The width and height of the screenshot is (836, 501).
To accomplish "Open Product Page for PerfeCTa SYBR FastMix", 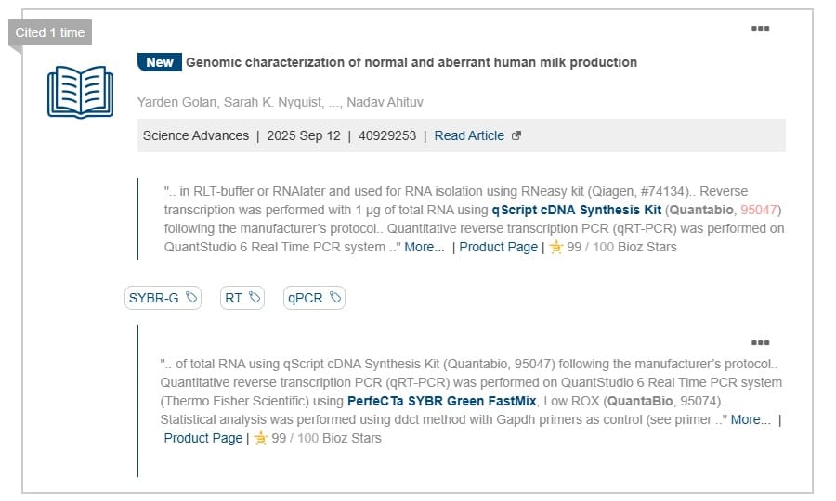I will tap(202, 438).
